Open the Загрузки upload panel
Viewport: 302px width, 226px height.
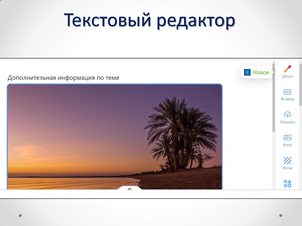(287, 118)
